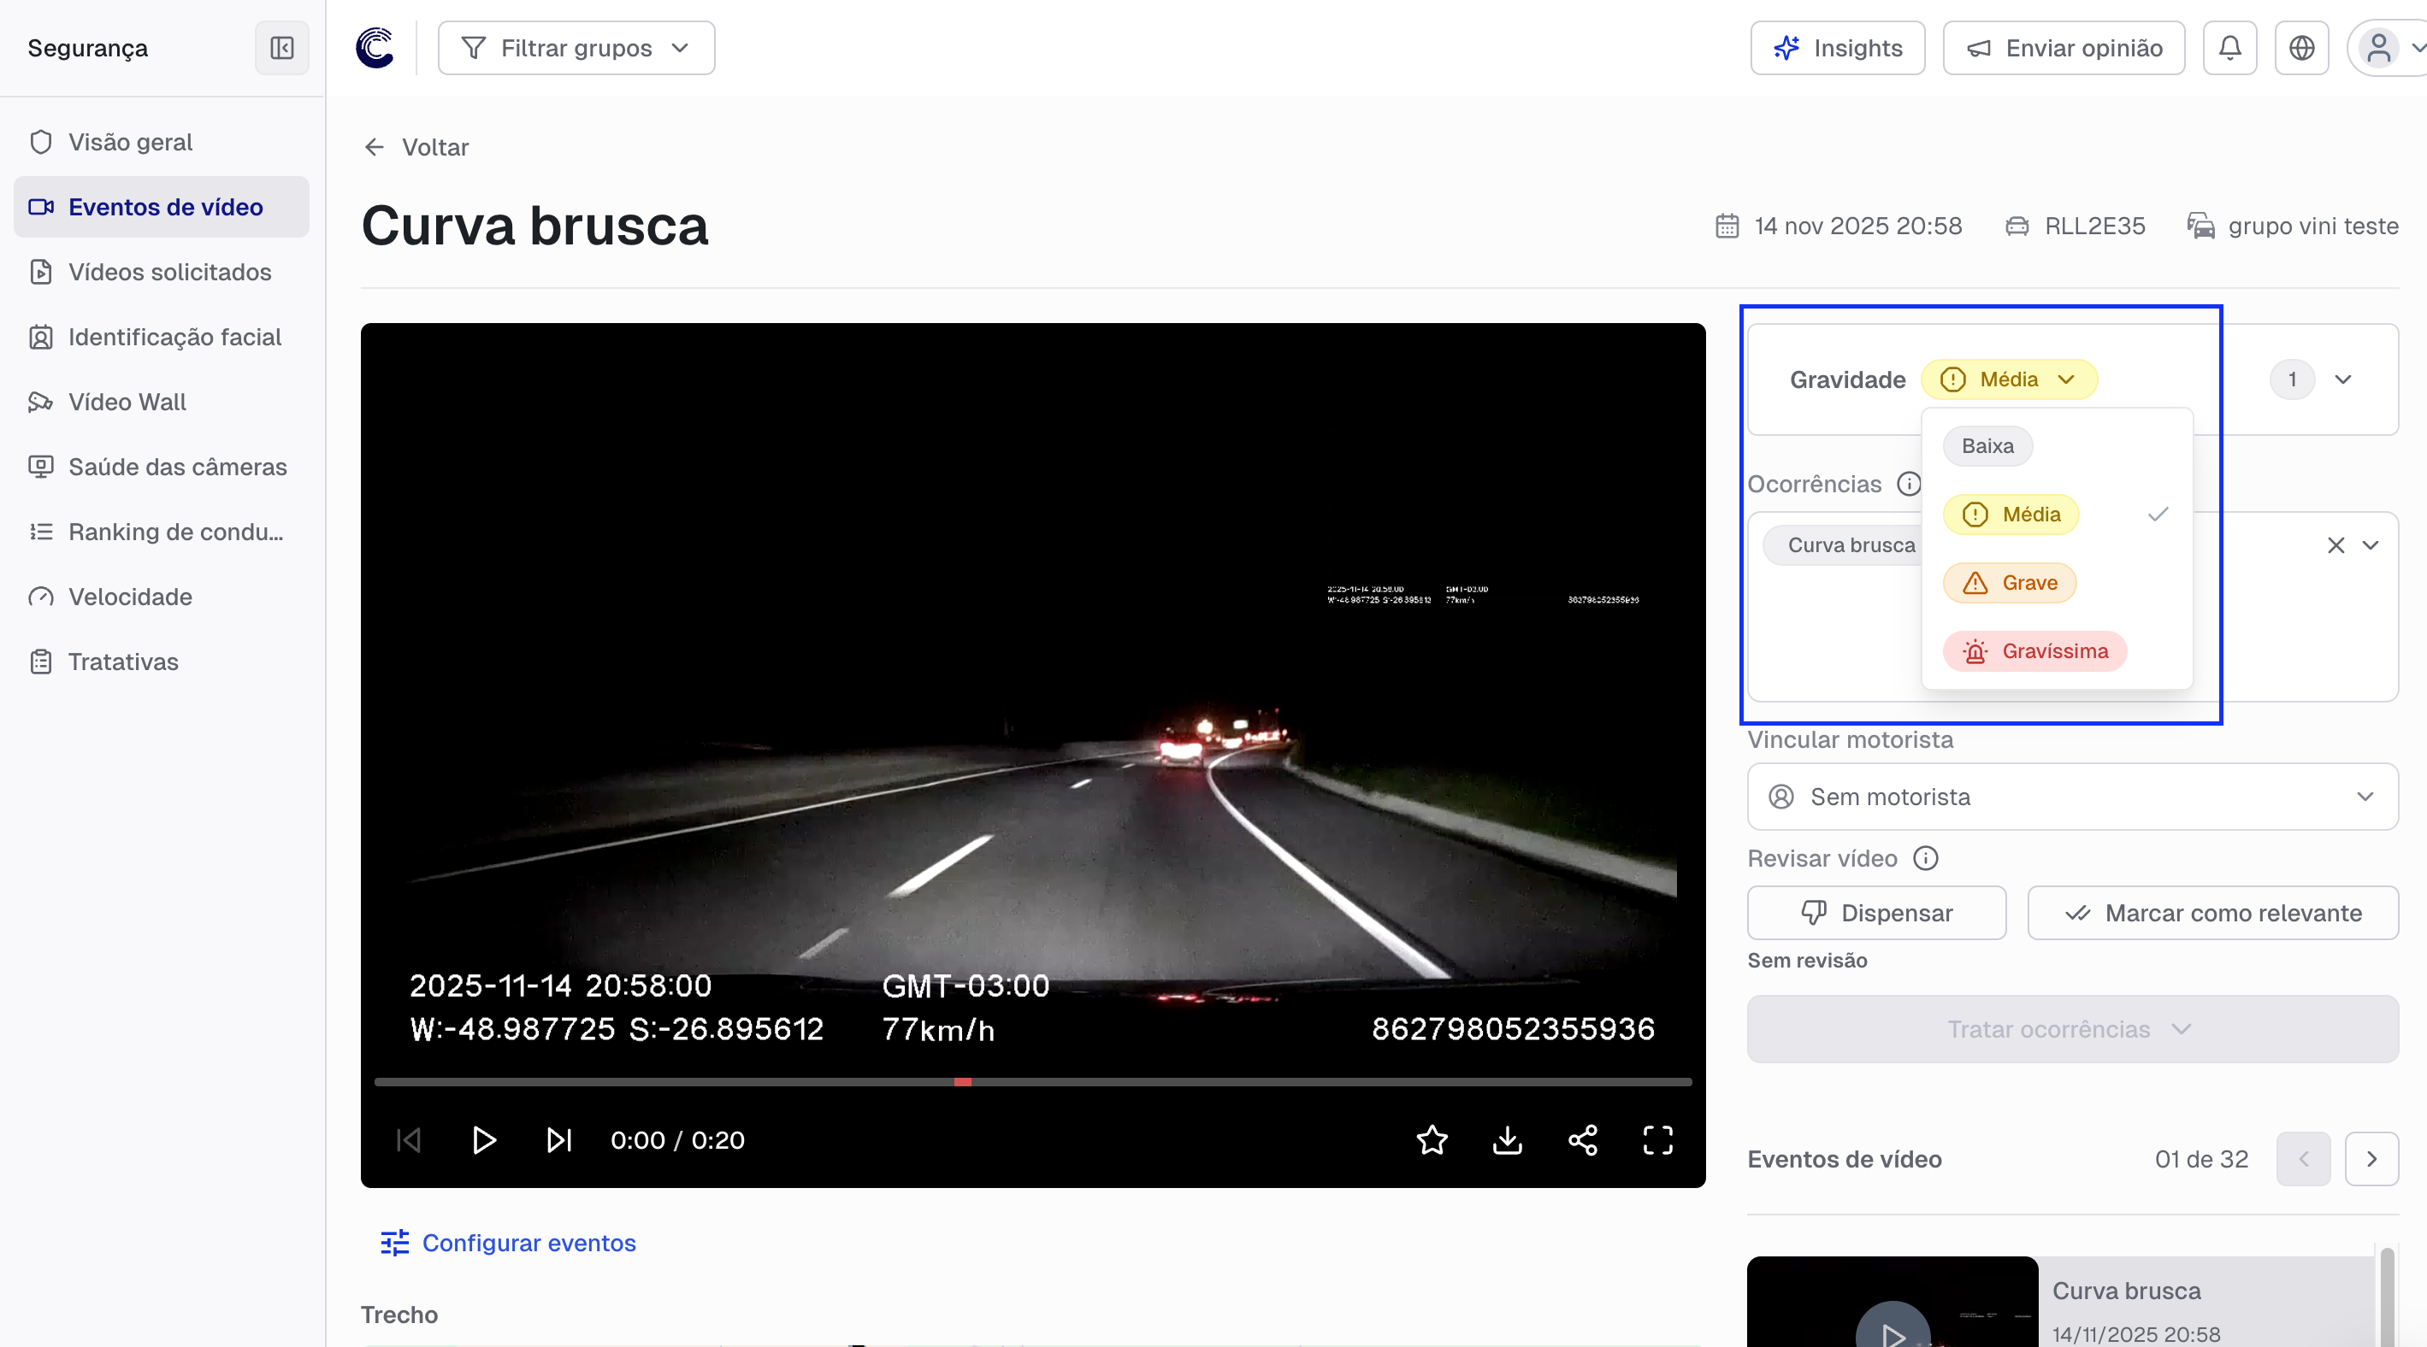Enter fullscreen video mode
The height and width of the screenshot is (1347, 2427).
(x=1657, y=1140)
